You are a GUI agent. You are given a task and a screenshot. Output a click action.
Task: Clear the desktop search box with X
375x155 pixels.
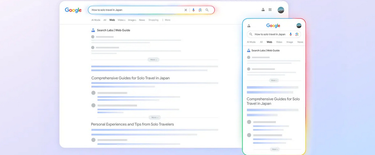pos(186,10)
